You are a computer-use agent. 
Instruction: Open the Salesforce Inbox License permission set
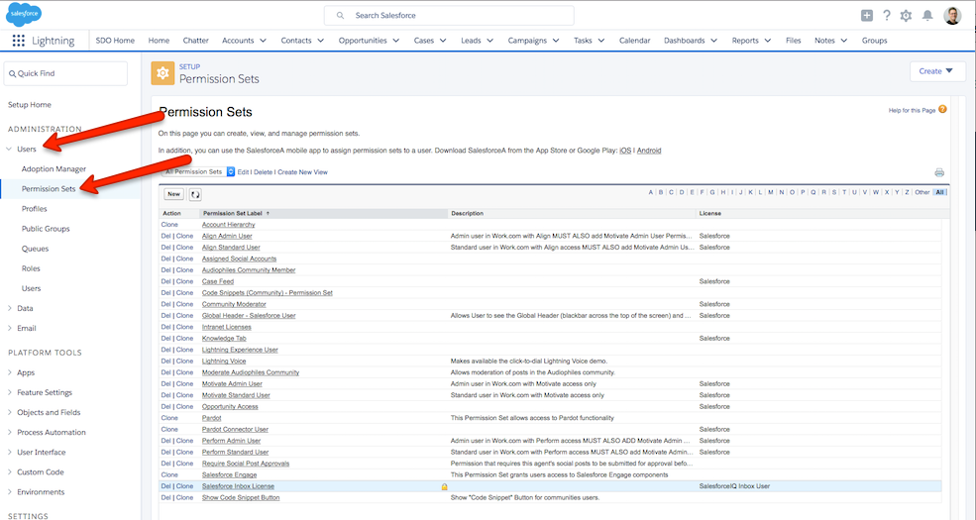(238, 486)
